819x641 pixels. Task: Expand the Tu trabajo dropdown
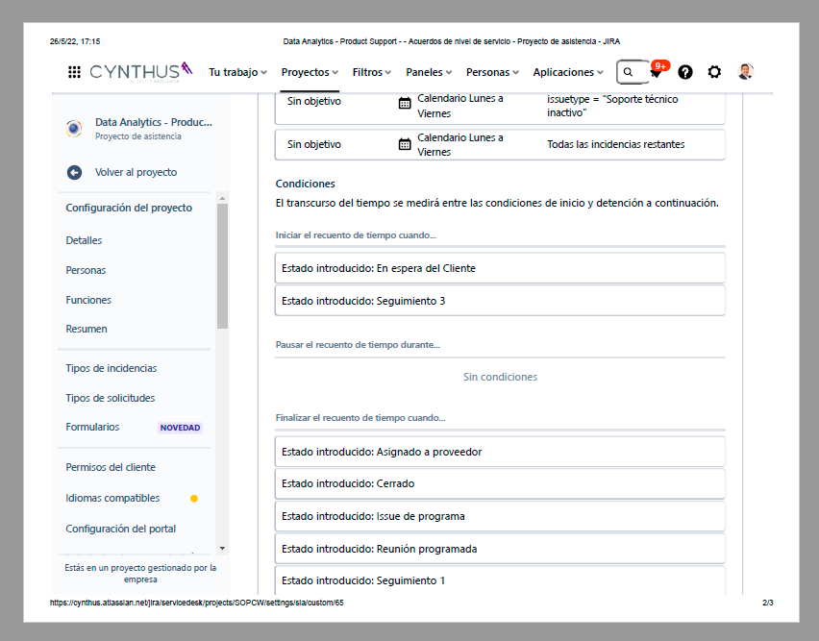point(237,72)
